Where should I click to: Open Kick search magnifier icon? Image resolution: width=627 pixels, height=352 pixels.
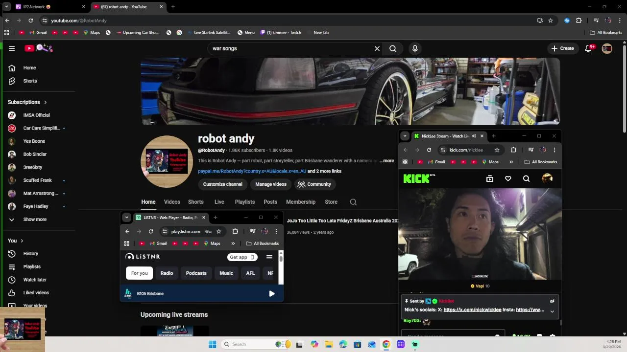click(526, 179)
